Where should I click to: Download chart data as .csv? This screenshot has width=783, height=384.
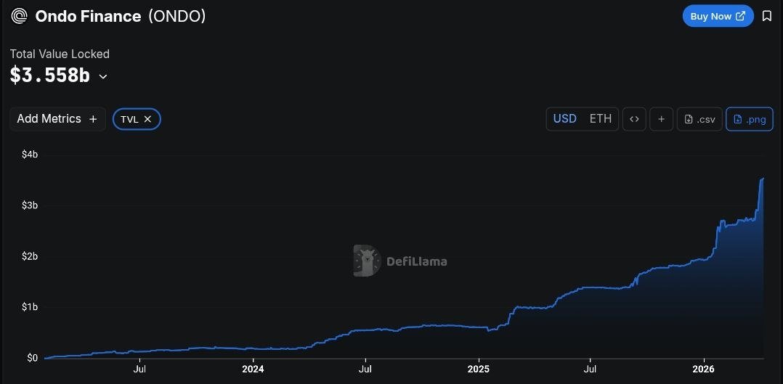tap(699, 119)
